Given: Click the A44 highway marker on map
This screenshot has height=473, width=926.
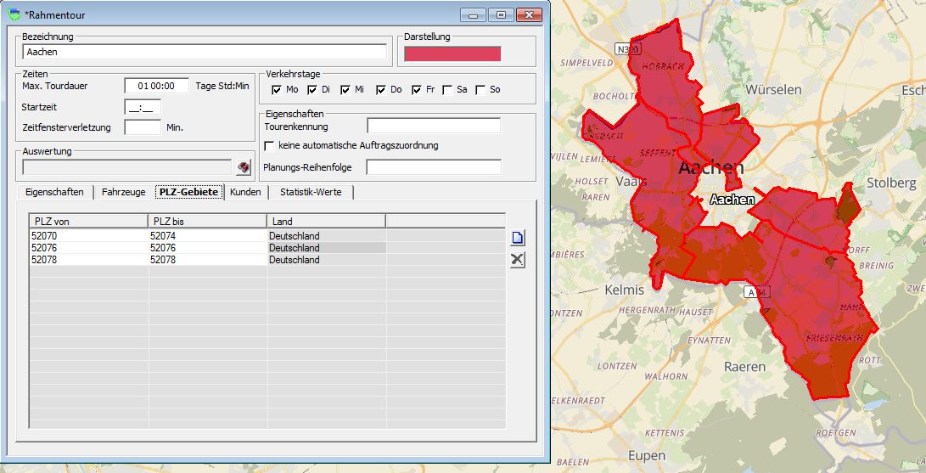Looking at the screenshot, I should click(750, 291).
